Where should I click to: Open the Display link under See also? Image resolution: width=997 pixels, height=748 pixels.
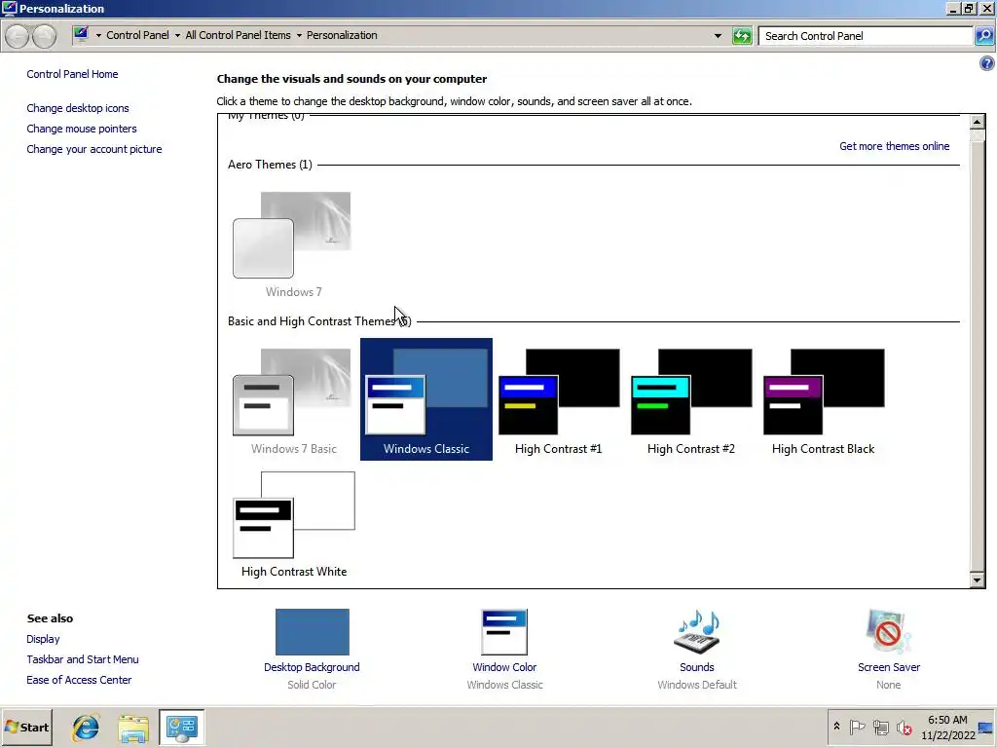tap(43, 639)
